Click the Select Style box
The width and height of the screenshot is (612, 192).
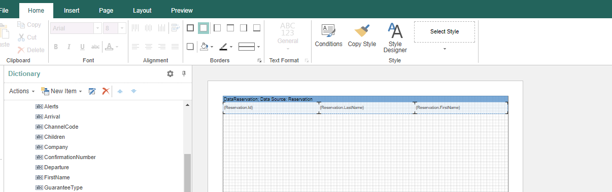pyautogui.click(x=445, y=31)
